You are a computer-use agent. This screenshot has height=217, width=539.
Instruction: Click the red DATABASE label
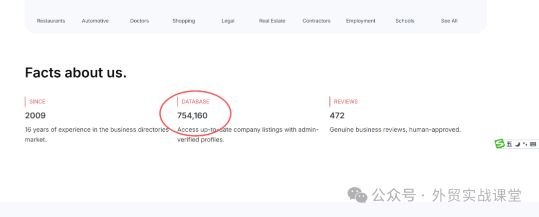click(195, 102)
